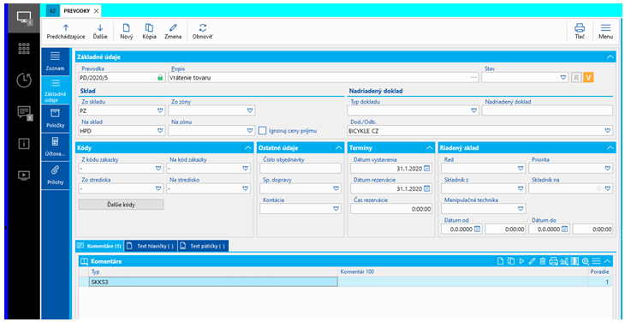Edit the record with Zmena pencil
The image size is (625, 328).
coord(173,32)
